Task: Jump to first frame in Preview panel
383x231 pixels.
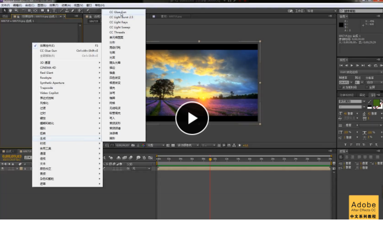Action: point(341,66)
